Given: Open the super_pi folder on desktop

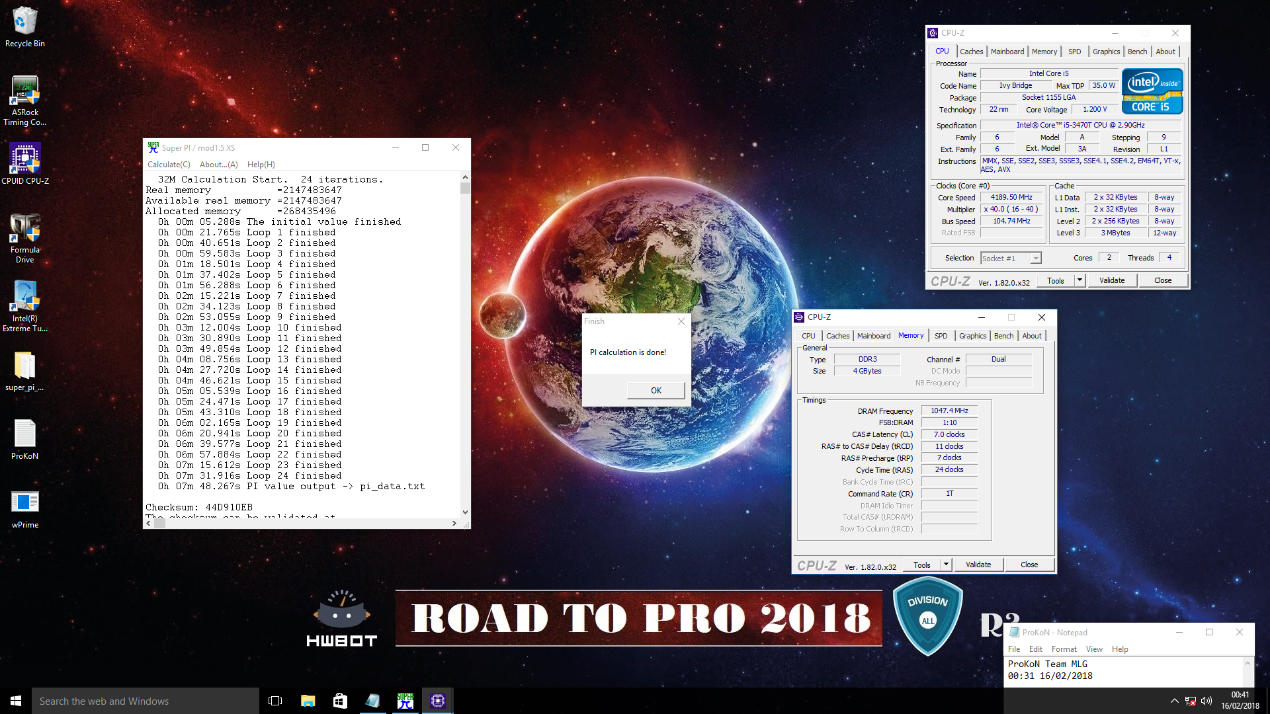Looking at the screenshot, I should pyautogui.click(x=24, y=370).
